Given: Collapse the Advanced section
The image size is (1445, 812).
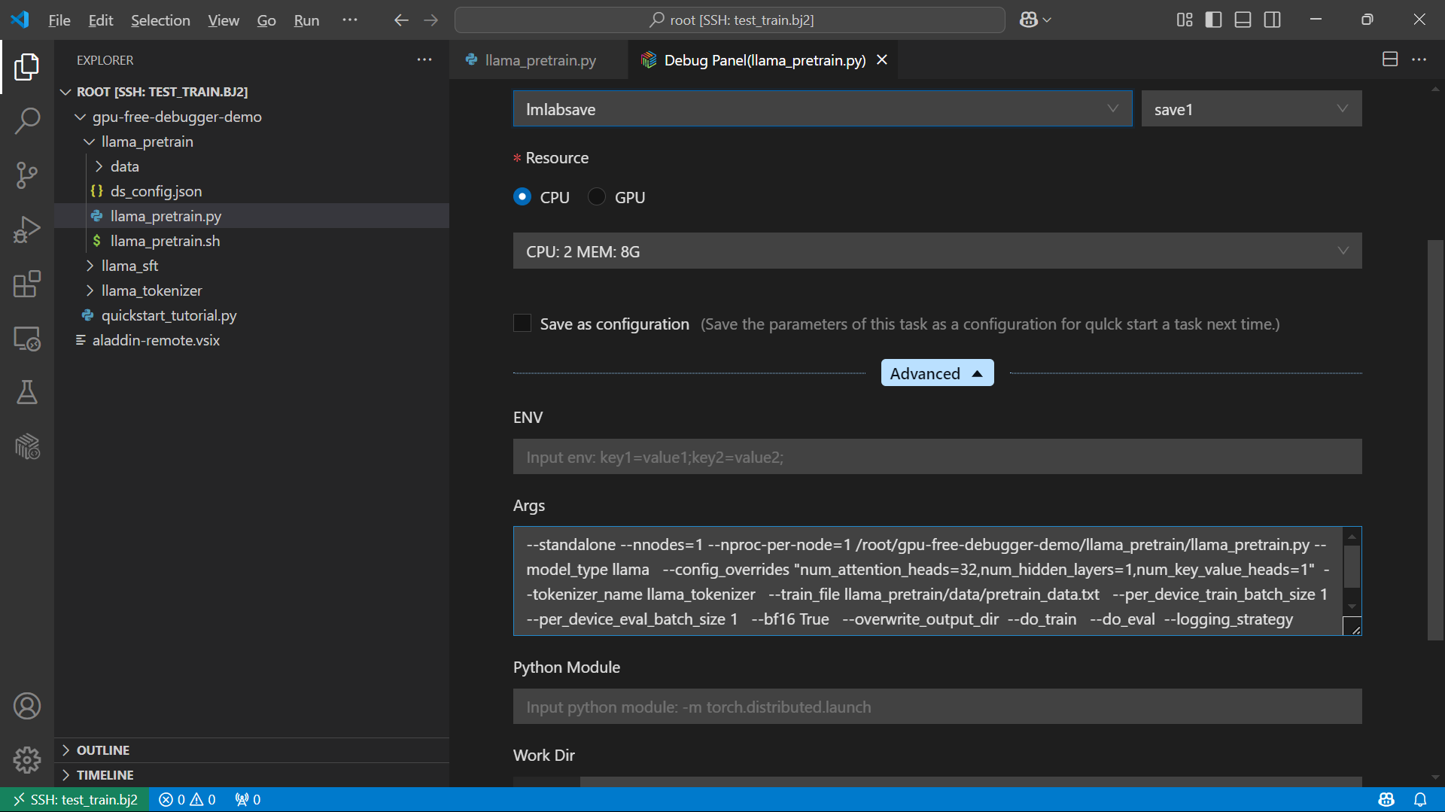Looking at the screenshot, I should (x=936, y=373).
